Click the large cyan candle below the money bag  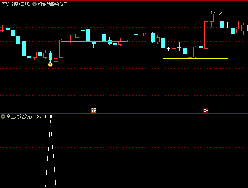50,56
